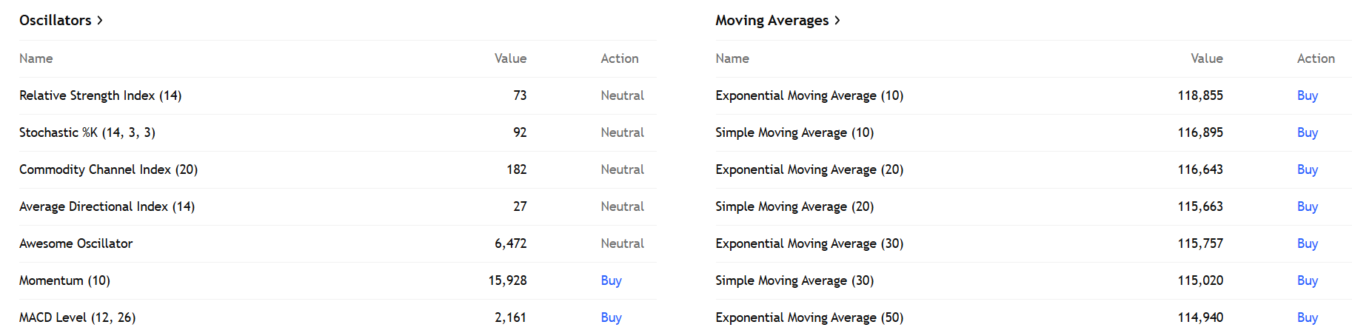
Task: Expand the chevron next to Oscillators
Action: point(100,20)
